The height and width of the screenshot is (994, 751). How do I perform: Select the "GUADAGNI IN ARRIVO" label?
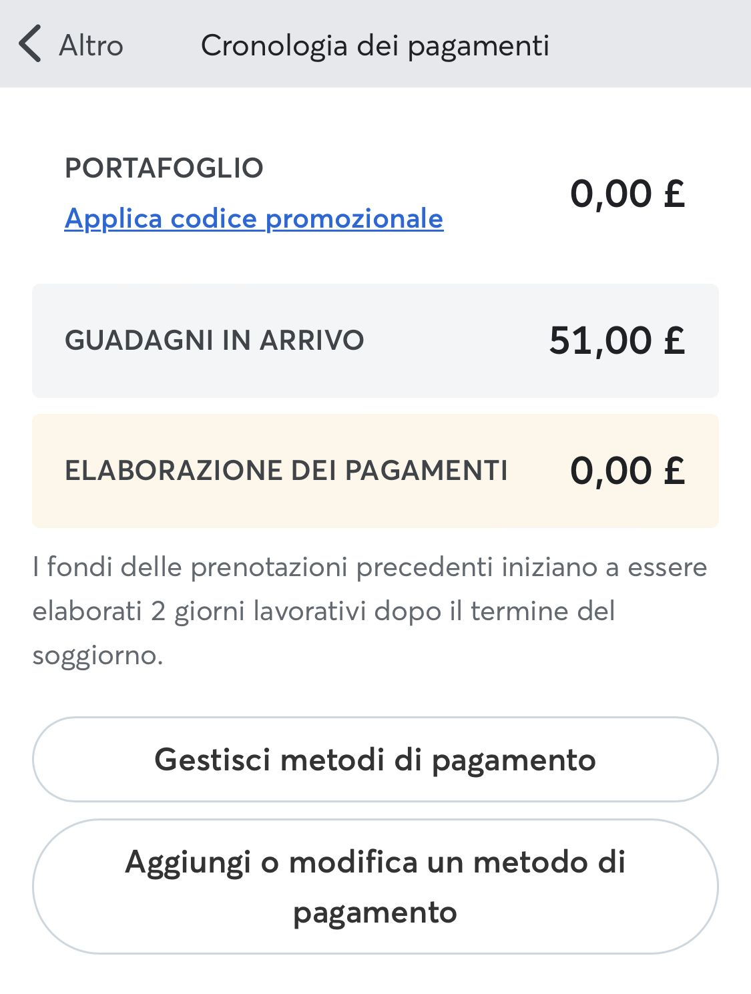[214, 340]
